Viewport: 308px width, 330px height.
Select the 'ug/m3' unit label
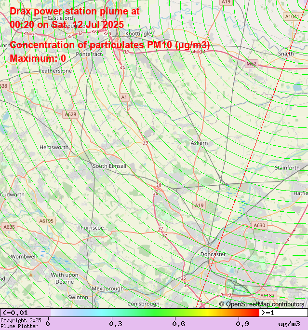(x=289, y=324)
